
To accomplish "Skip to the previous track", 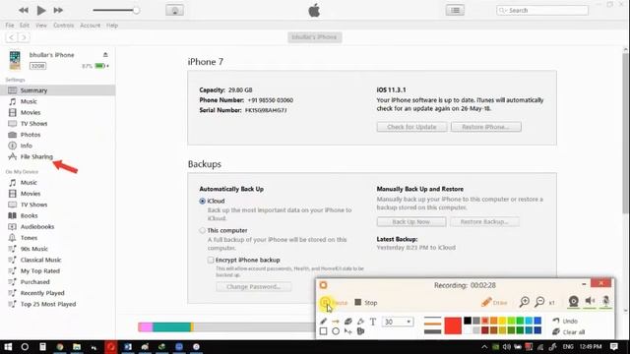I will [x=24, y=10].
